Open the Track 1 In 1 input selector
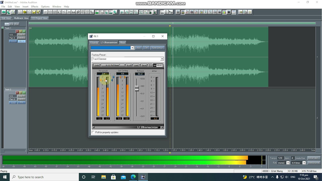322x181 pixels. 22,38
